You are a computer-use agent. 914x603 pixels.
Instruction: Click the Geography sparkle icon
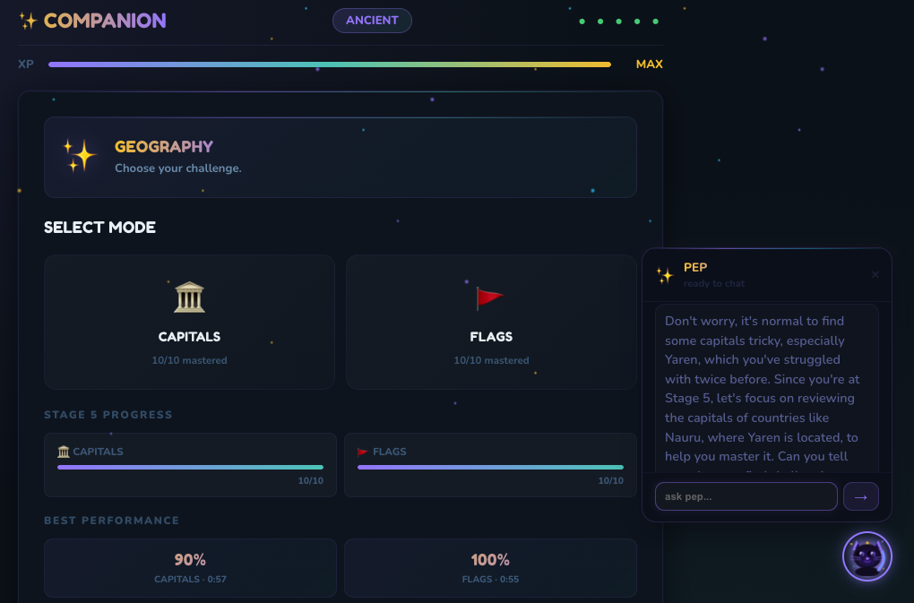(80, 156)
